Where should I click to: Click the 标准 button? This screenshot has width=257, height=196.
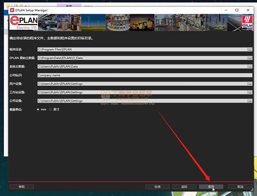click(x=157, y=186)
